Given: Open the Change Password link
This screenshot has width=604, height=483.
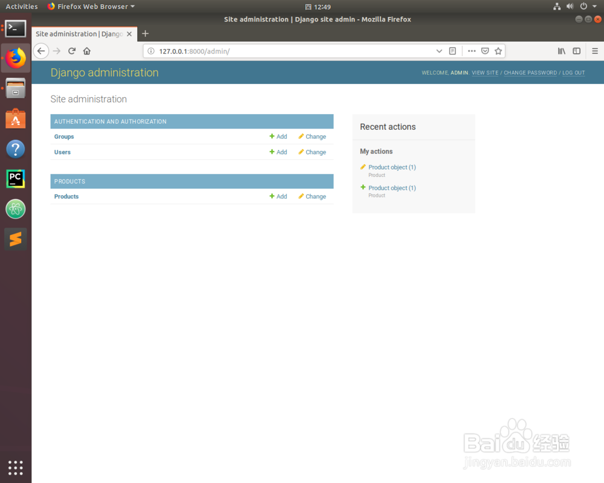Looking at the screenshot, I should pos(530,73).
